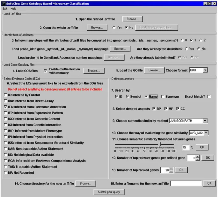The width and height of the screenshot is (218, 197).
Task: Toggle Search by ID checkbox
Action: [117, 96]
